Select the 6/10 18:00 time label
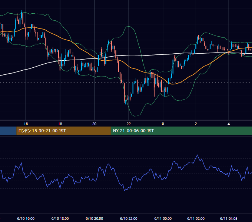252x222 pixels. click(x=60, y=218)
